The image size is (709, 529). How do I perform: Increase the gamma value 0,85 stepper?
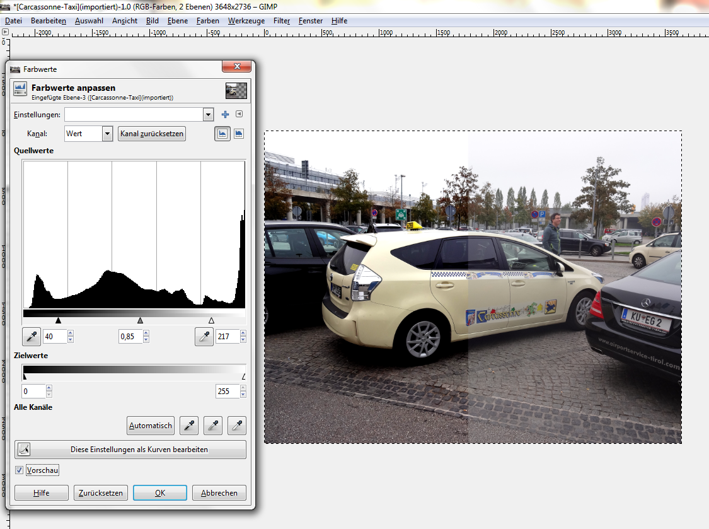coord(146,334)
